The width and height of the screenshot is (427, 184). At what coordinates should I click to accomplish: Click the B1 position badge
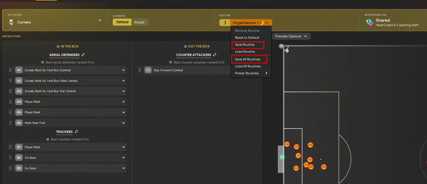pos(19,147)
